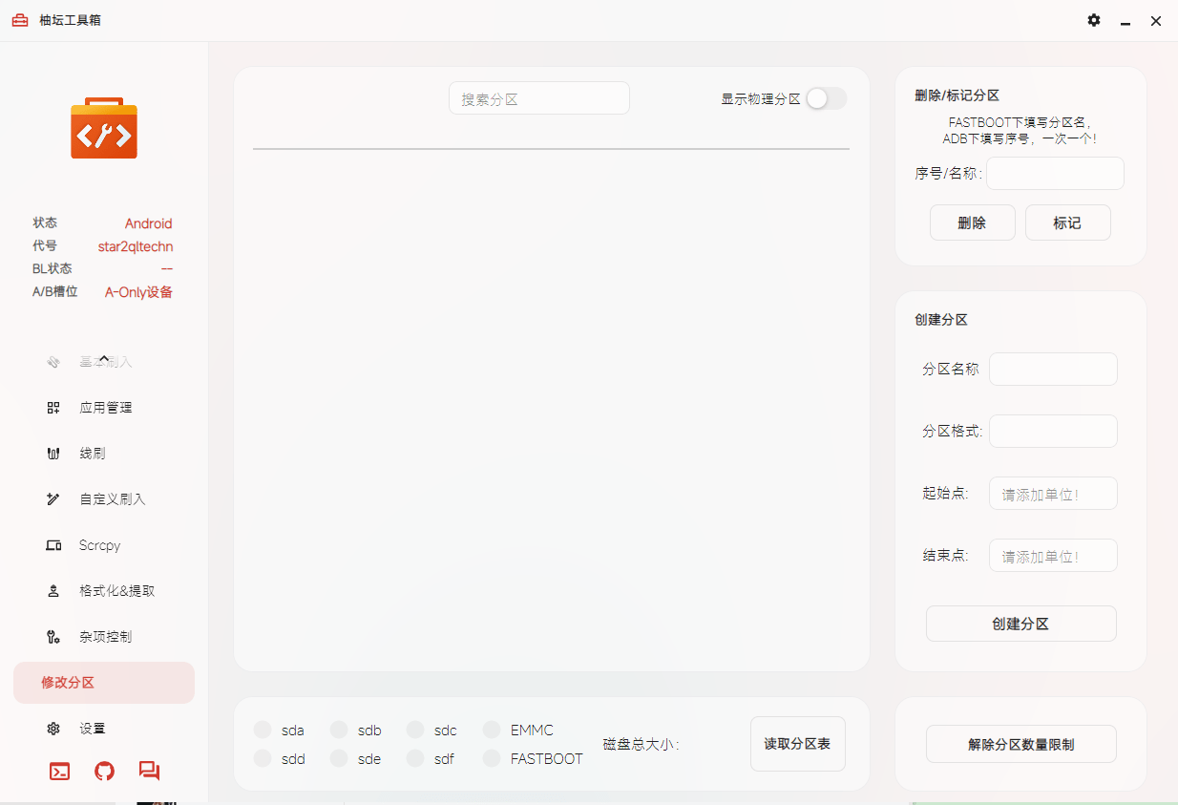Select the EMMC radio button
1178x805 pixels.
point(492,729)
